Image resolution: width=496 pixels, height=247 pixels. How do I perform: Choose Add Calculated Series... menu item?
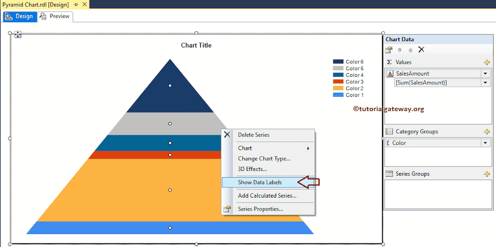click(x=267, y=196)
